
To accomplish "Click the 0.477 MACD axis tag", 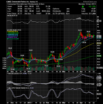I will (99, 79).
